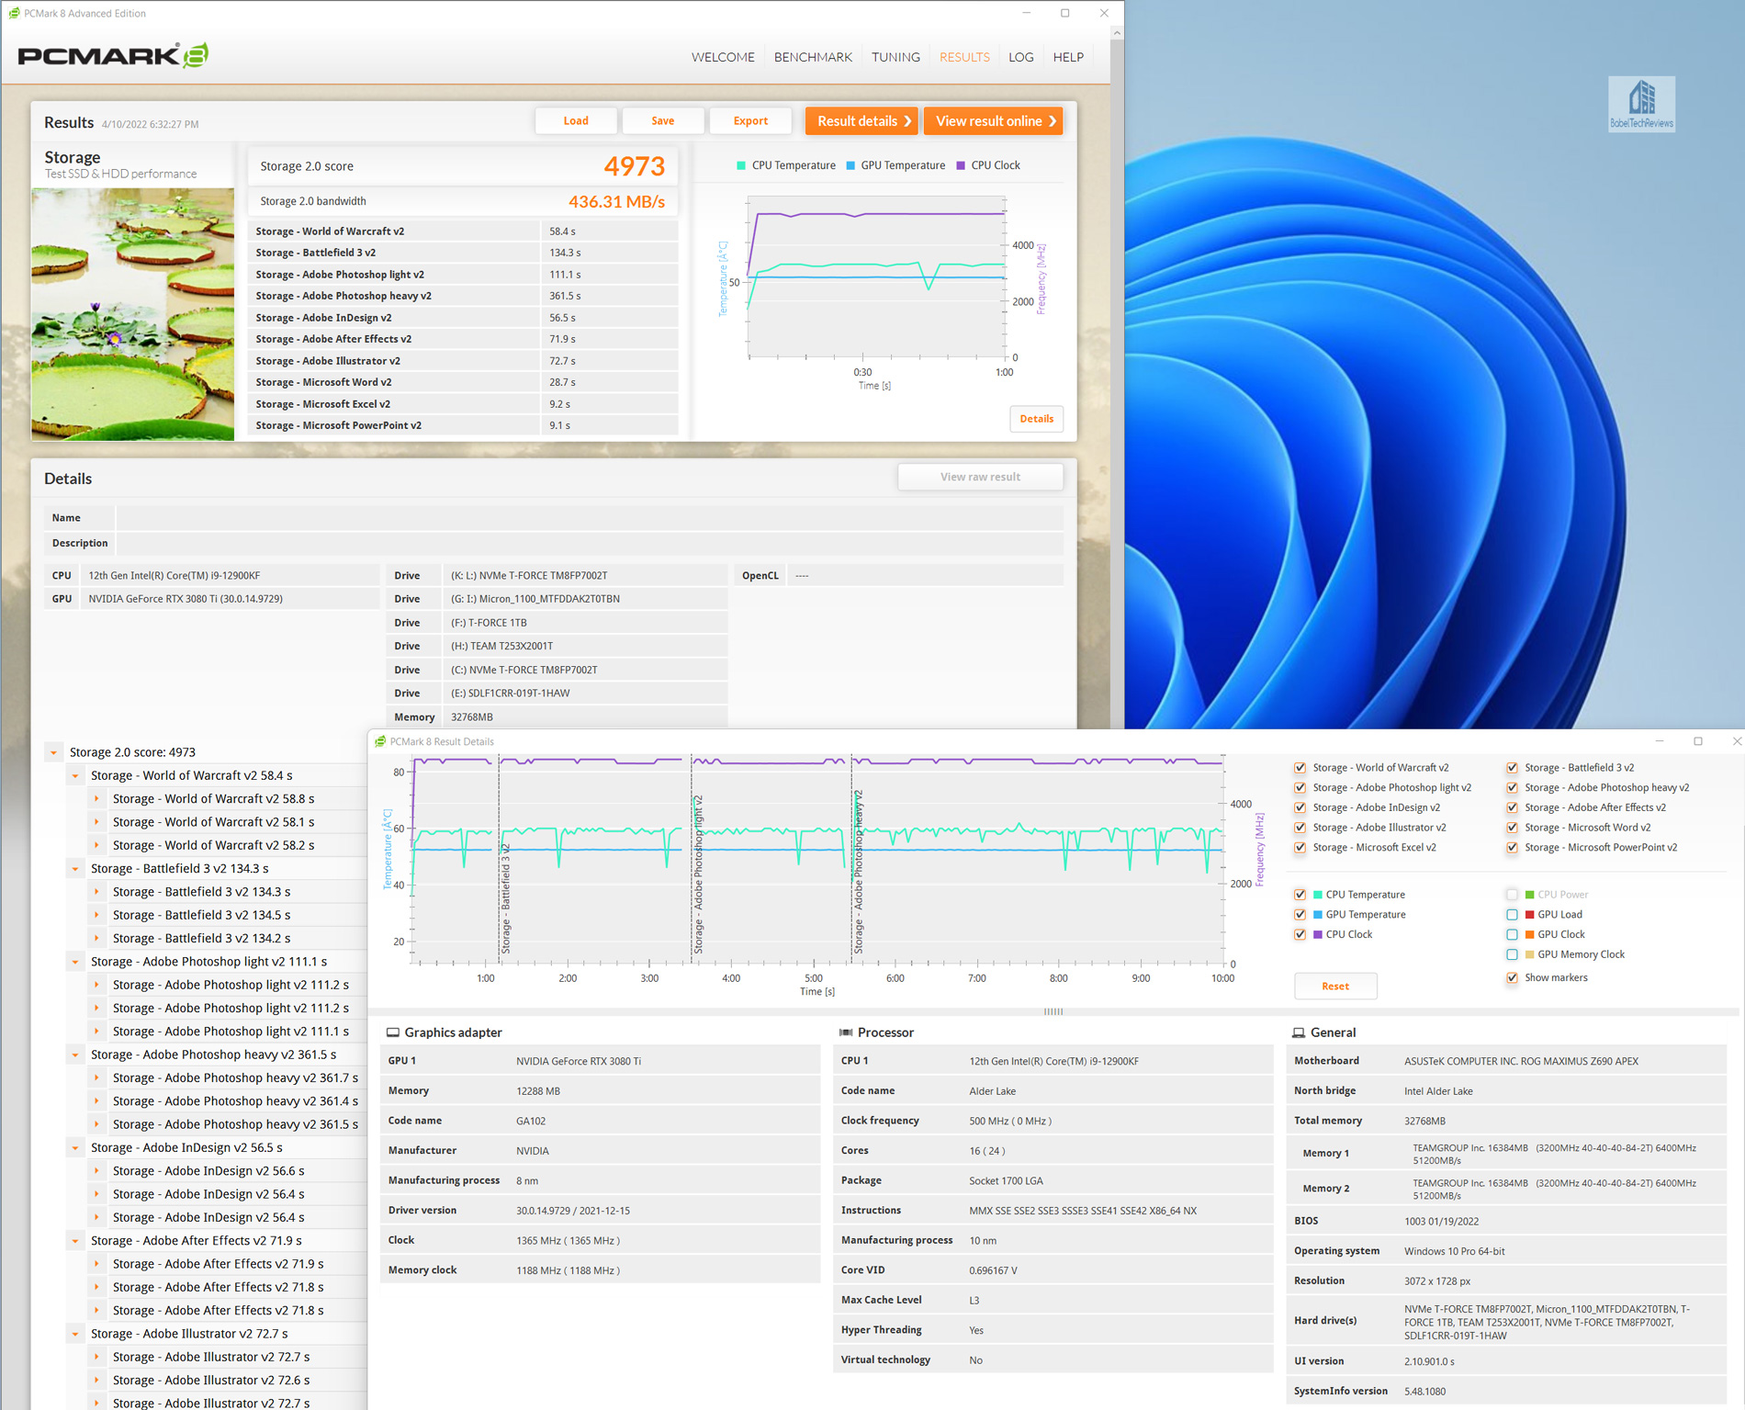Open the HELP tab
Screen dimensions: 1745x1410
[1068, 57]
